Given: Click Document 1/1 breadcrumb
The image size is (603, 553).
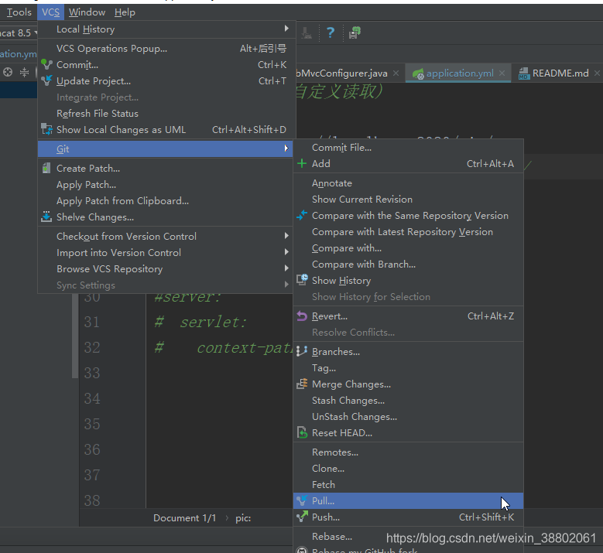Looking at the screenshot, I should tap(184, 517).
